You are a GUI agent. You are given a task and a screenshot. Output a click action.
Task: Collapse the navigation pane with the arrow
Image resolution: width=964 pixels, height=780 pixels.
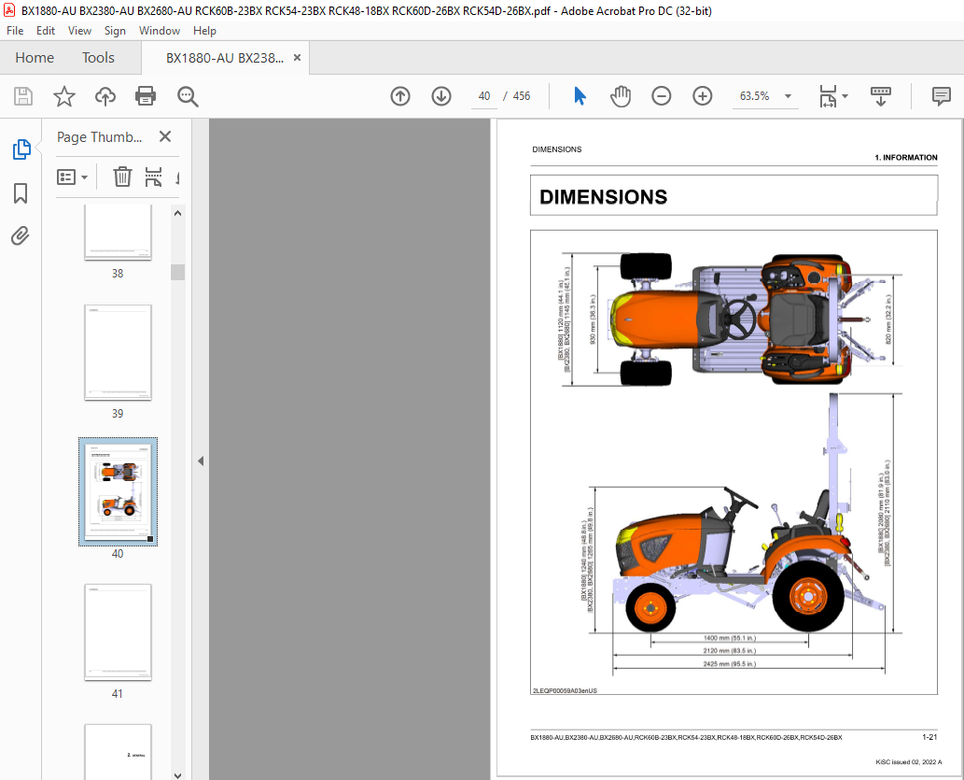coord(201,461)
